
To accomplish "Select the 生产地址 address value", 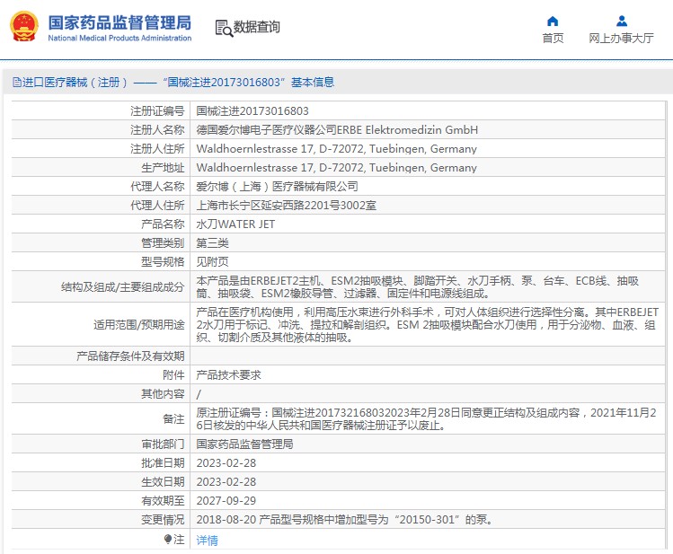I will [x=336, y=168].
